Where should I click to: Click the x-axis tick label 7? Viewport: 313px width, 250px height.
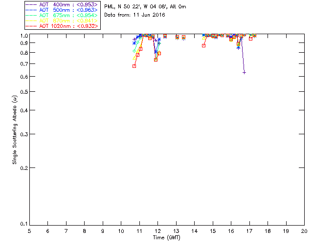pyautogui.click(x=66, y=231)
